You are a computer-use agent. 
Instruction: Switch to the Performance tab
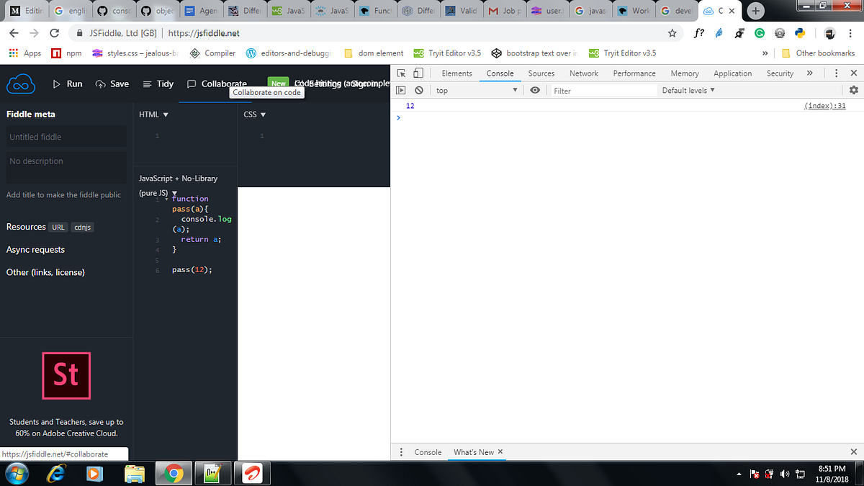[x=634, y=73]
